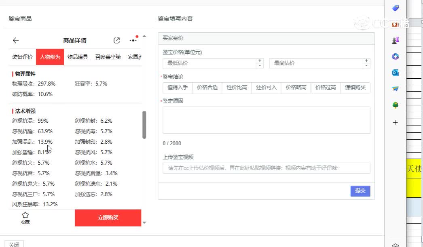Click the back arrow in 商品详情 header

coord(16,40)
